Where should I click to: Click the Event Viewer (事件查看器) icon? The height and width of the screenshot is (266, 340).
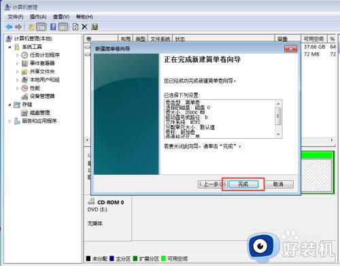click(x=24, y=63)
